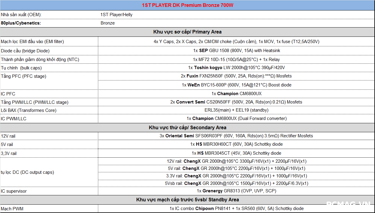Select the ERL35(main) + EEL19 transformer cell
This screenshot has width=375, height=213.
tap(236, 110)
